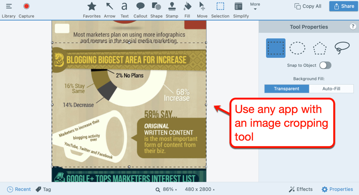Open the Recent captures tray
Viewport: 359px width, 195px height.
(19, 189)
